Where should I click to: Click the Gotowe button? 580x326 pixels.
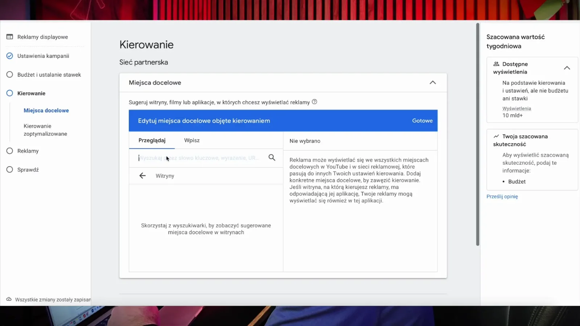click(422, 121)
